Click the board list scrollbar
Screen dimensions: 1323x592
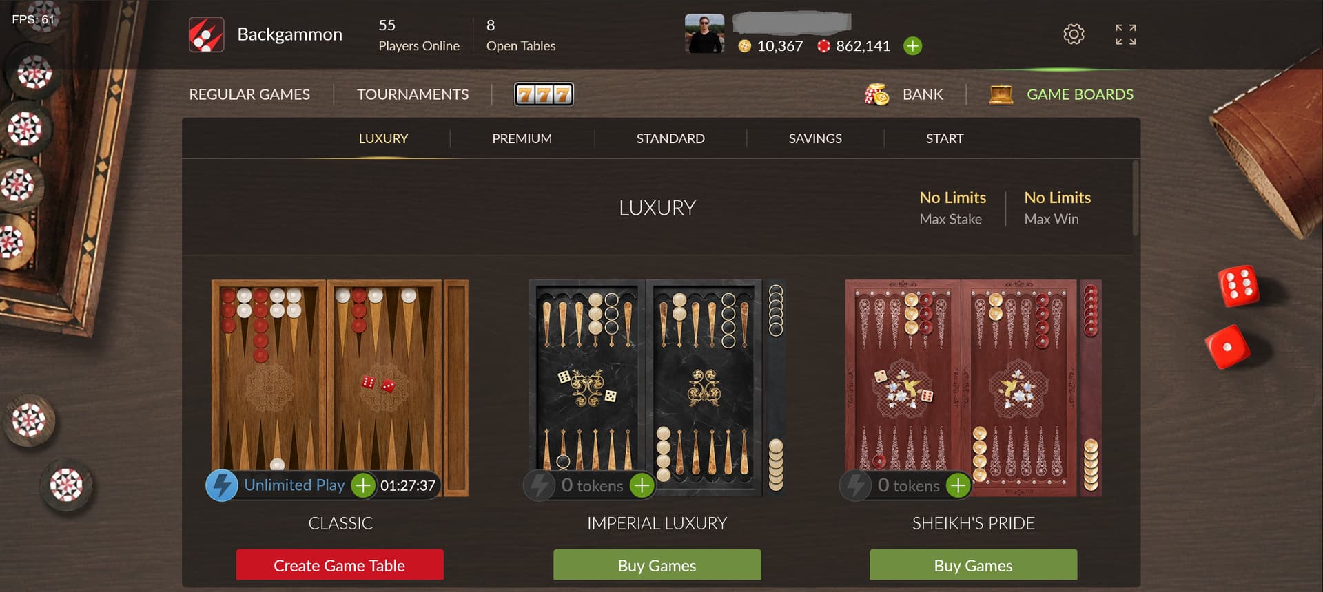1136,198
